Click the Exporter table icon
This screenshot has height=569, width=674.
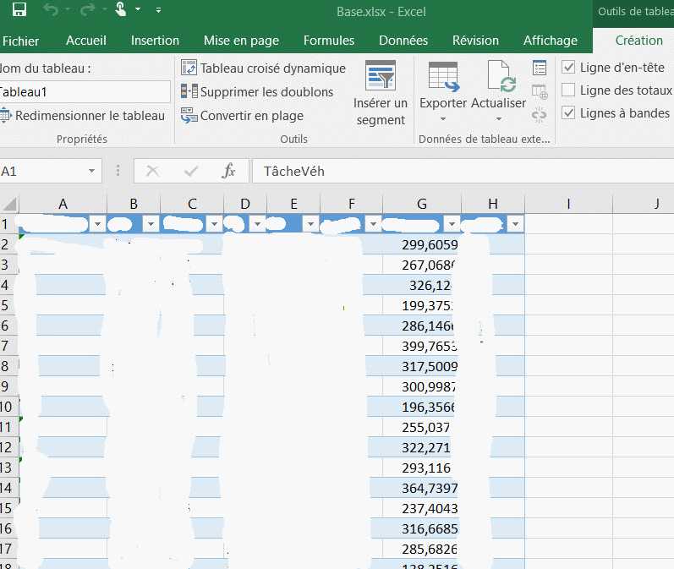pyautogui.click(x=443, y=76)
